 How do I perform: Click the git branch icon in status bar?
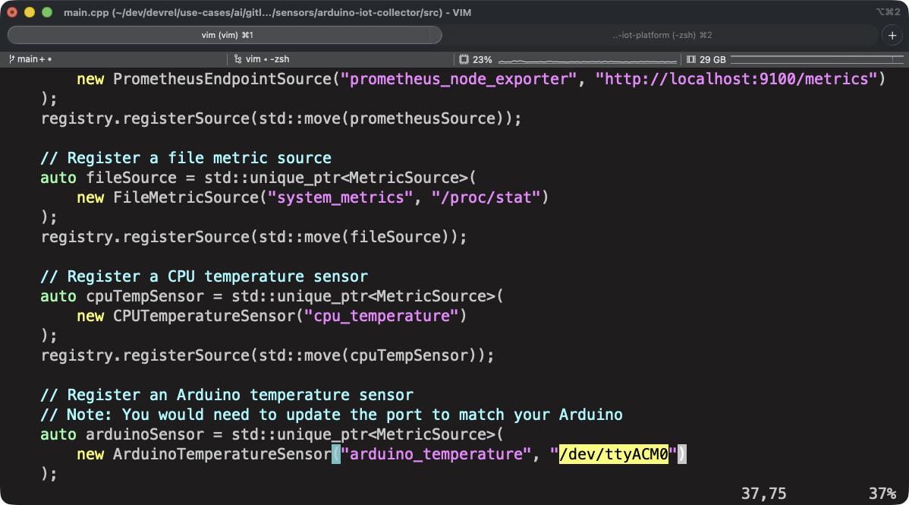point(11,59)
